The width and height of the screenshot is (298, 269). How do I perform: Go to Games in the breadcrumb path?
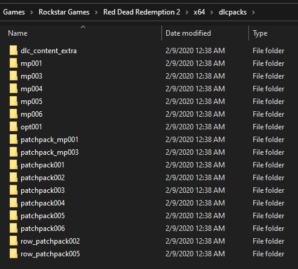coord(14,12)
